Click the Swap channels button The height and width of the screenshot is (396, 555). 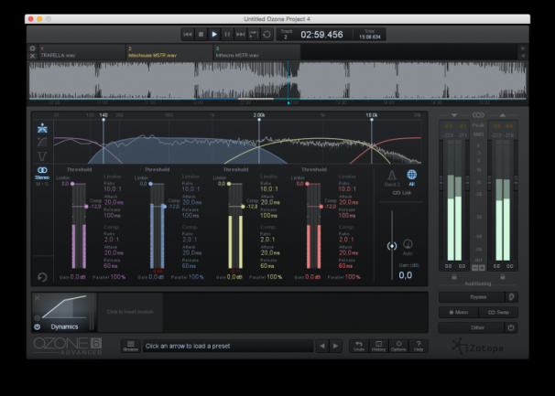tap(500, 312)
